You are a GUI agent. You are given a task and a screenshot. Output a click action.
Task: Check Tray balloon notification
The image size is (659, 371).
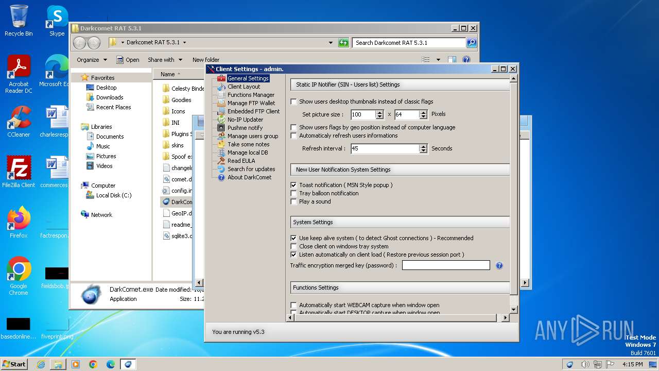click(294, 193)
